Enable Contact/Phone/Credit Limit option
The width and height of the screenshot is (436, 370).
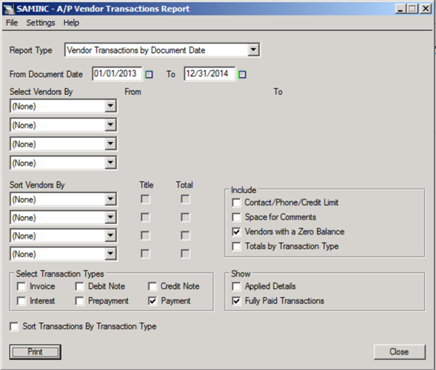[x=236, y=202]
